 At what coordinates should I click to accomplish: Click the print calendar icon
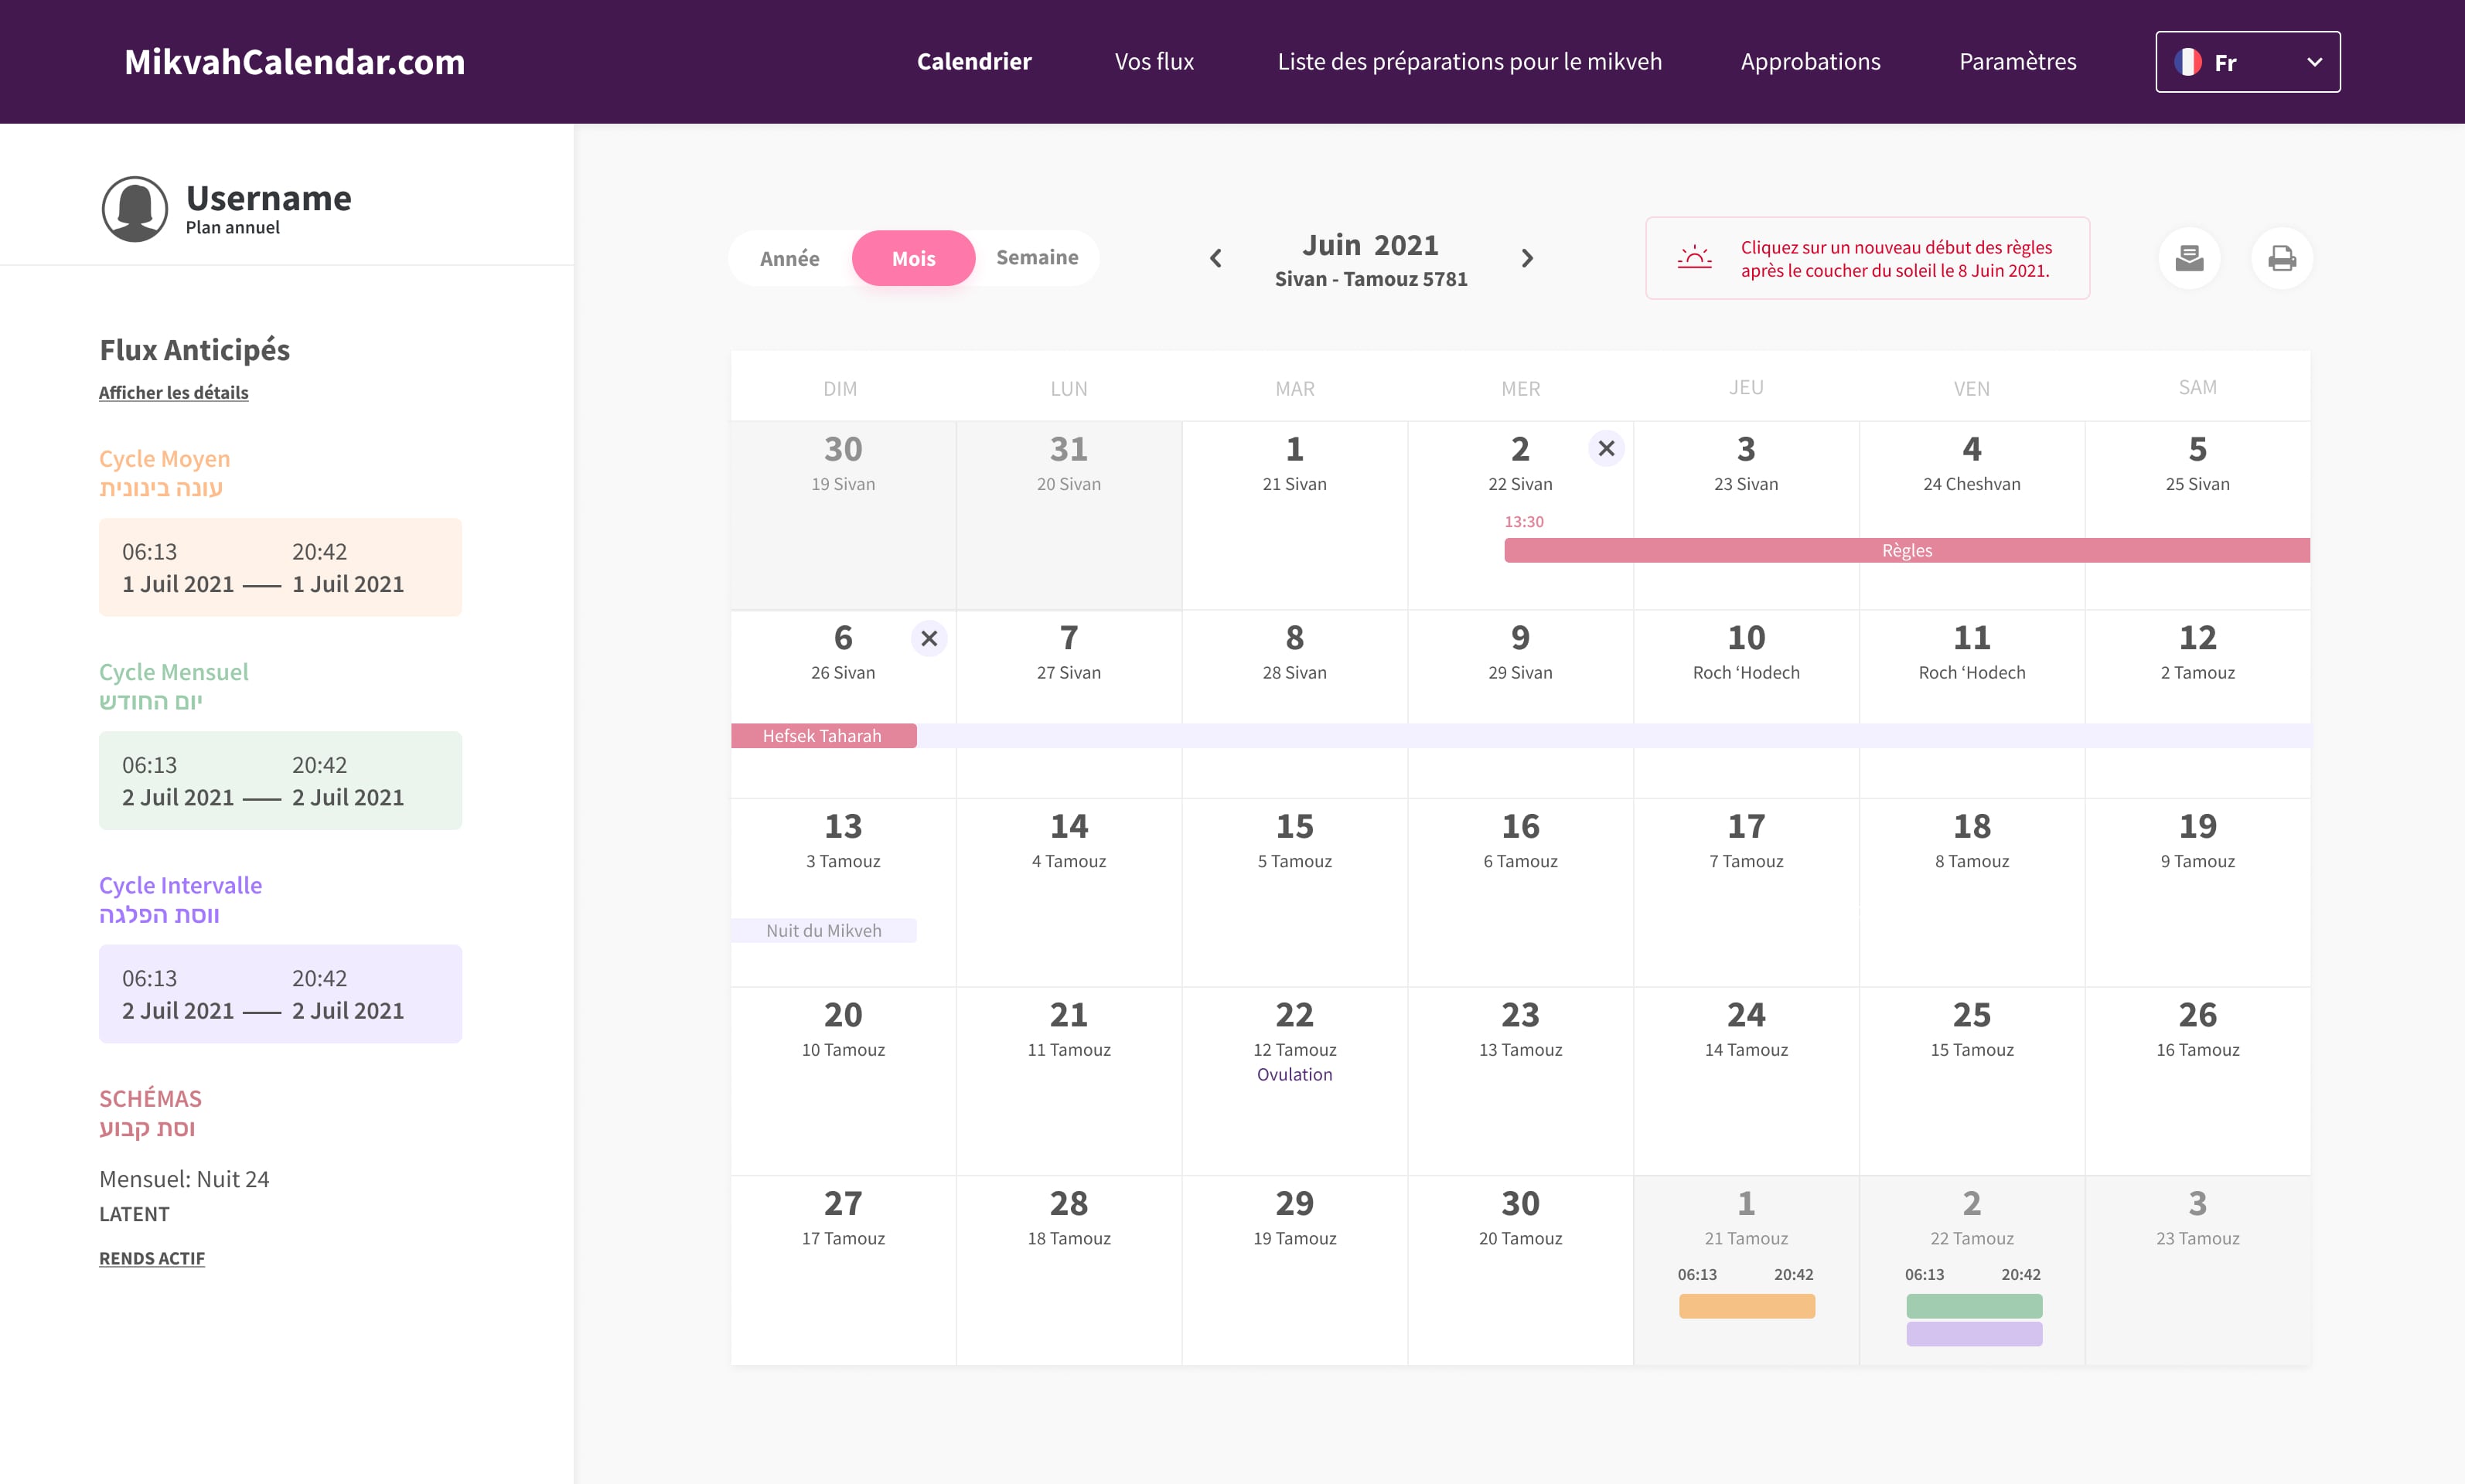pyautogui.click(x=2281, y=259)
